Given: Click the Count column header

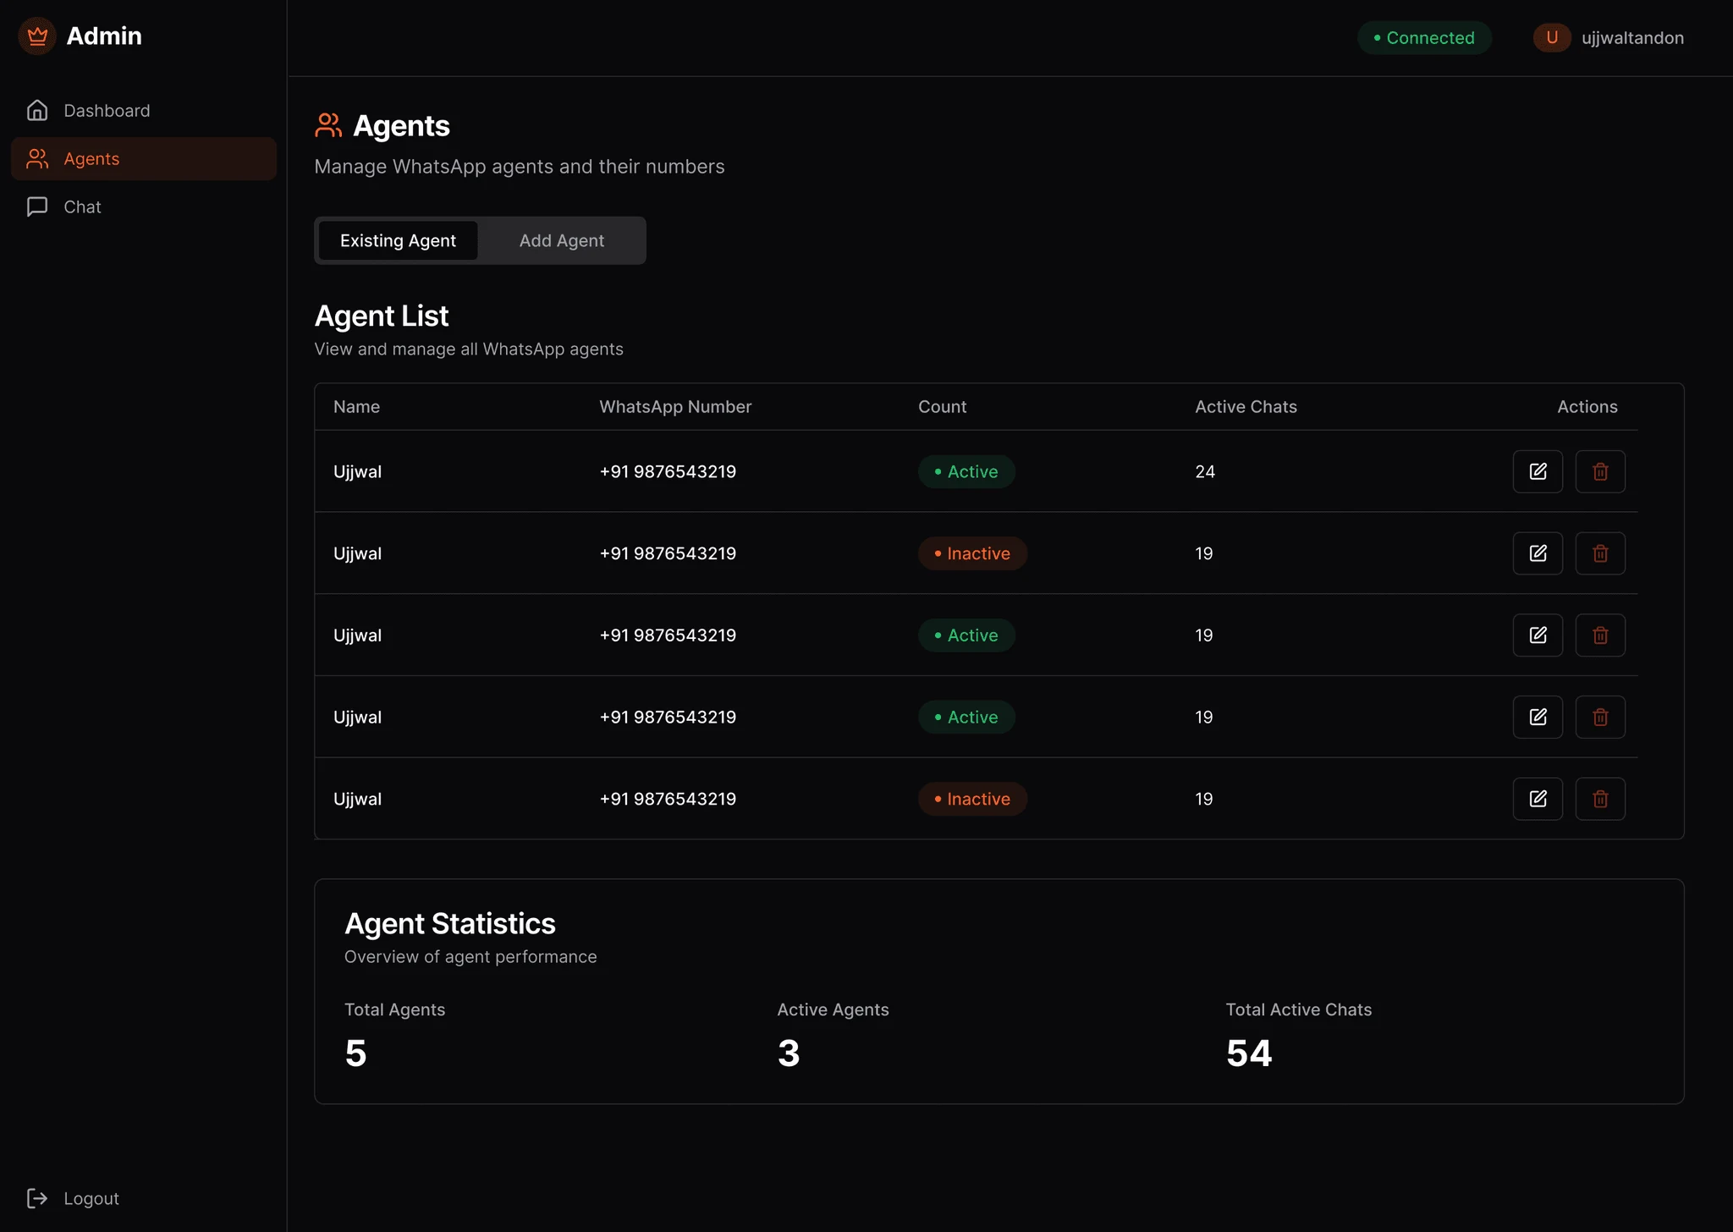Looking at the screenshot, I should [x=942, y=407].
